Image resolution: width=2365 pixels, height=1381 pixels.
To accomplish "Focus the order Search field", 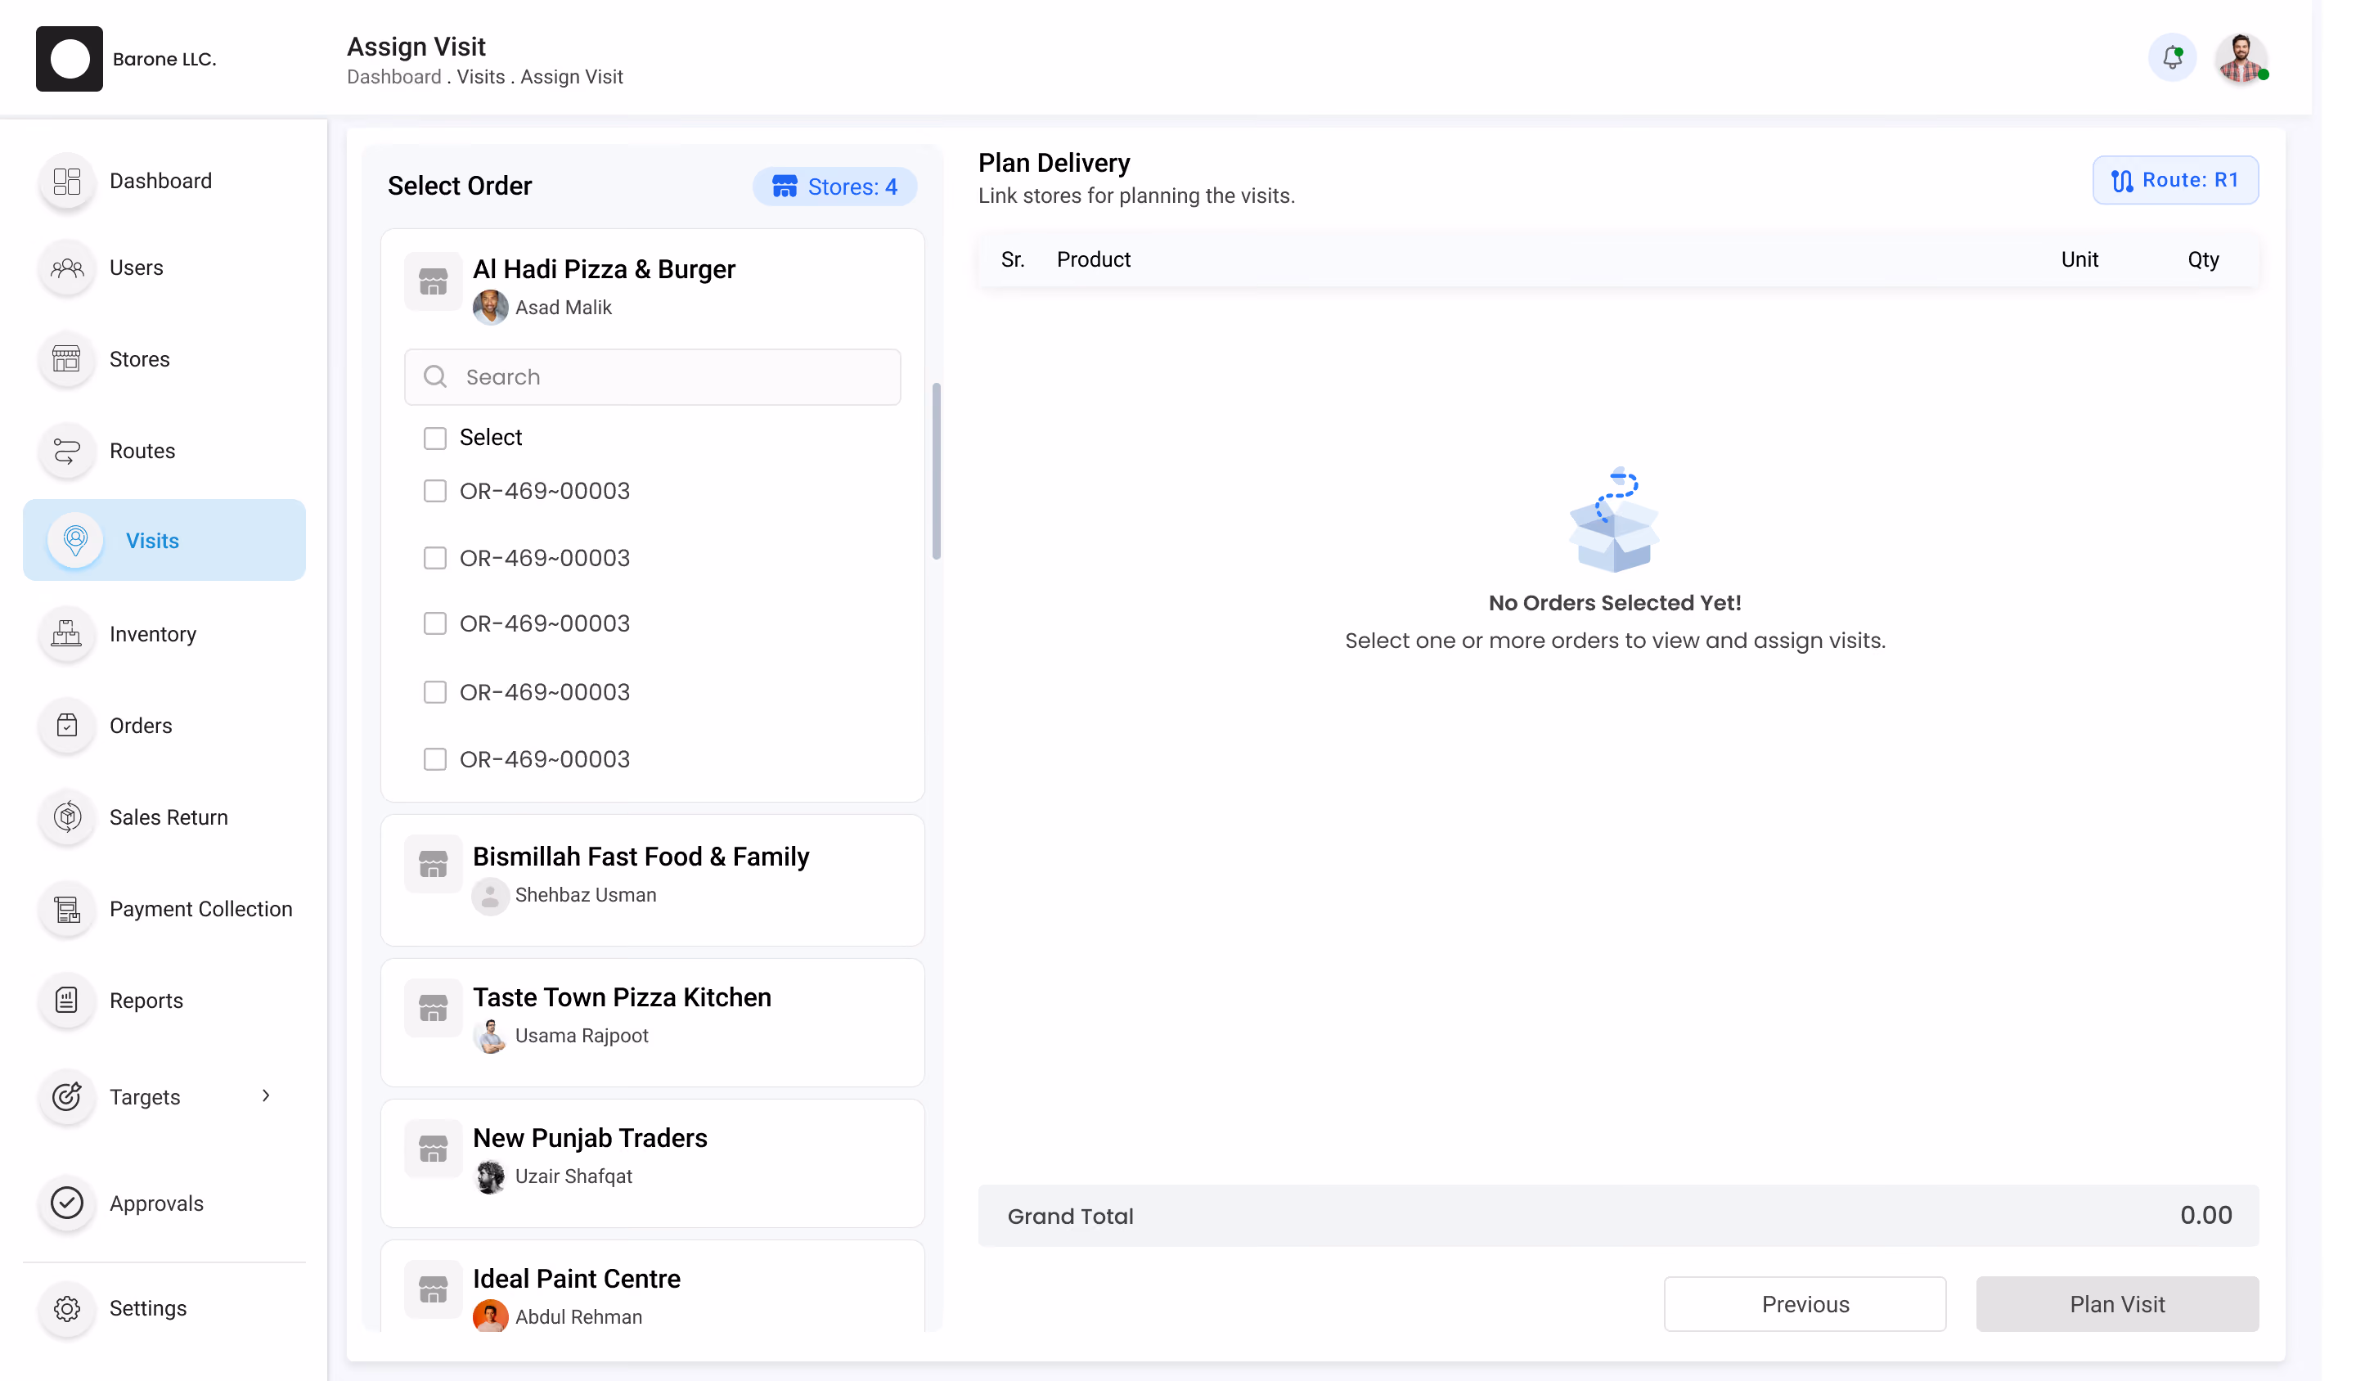I will [x=652, y=377].
